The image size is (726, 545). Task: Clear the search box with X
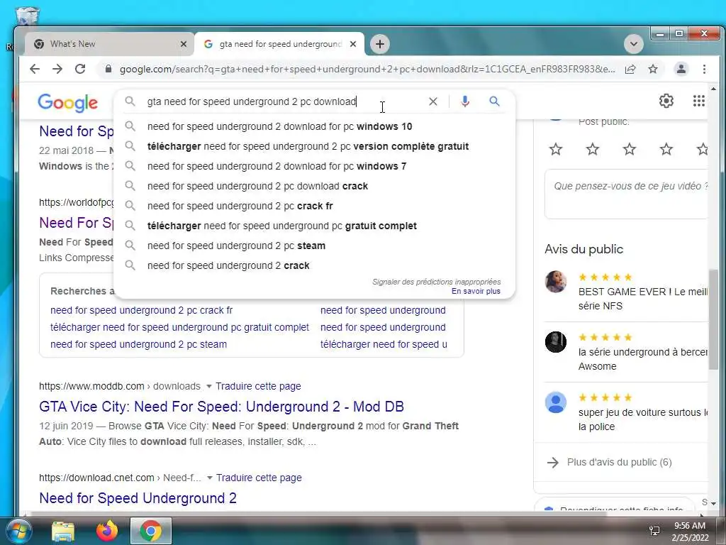point(433,101)
